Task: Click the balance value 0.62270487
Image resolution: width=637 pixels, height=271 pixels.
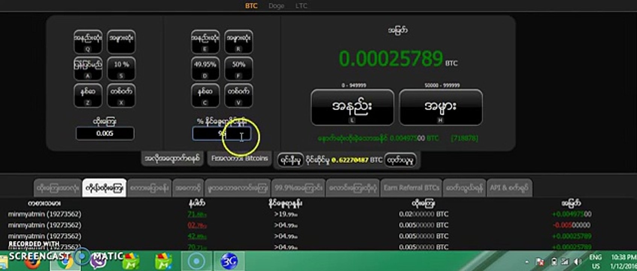Action: (350, 160)
